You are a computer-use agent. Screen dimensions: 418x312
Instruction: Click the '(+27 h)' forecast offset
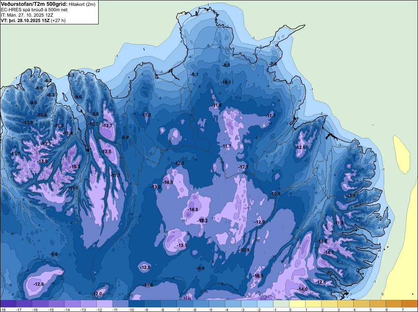pos(58,20)
